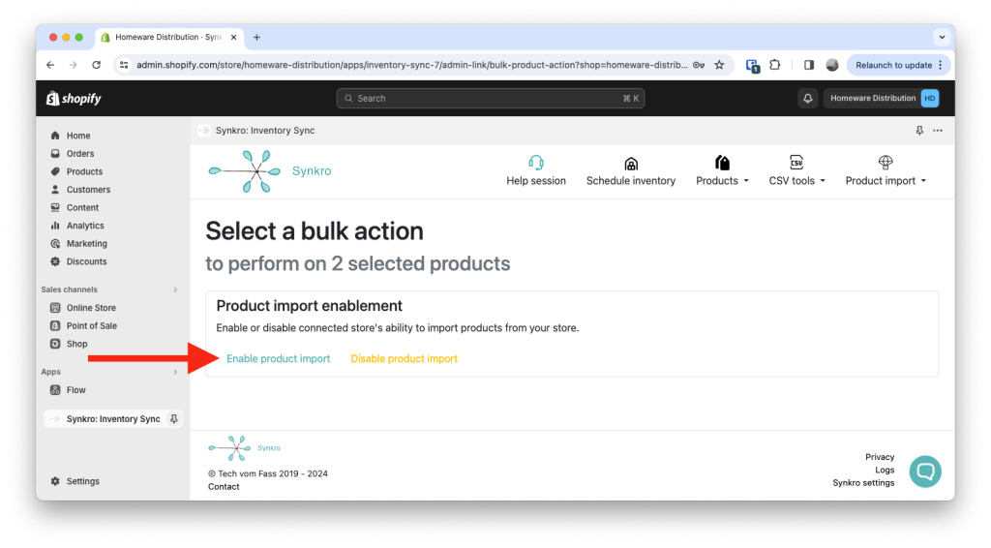991x548 pixels.
Task: Click the address bar URL
Action: [x=412, y=65]
